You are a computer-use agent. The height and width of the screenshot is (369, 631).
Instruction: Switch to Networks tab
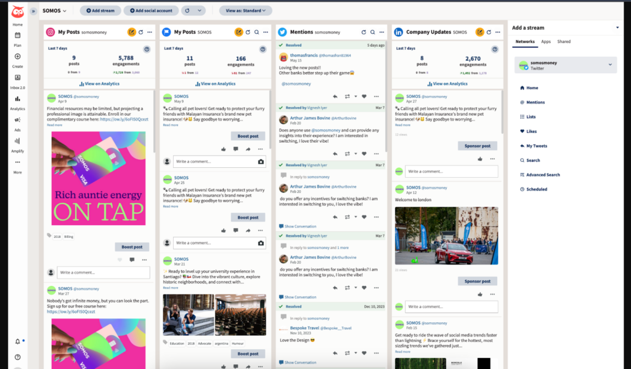[525, 42]
